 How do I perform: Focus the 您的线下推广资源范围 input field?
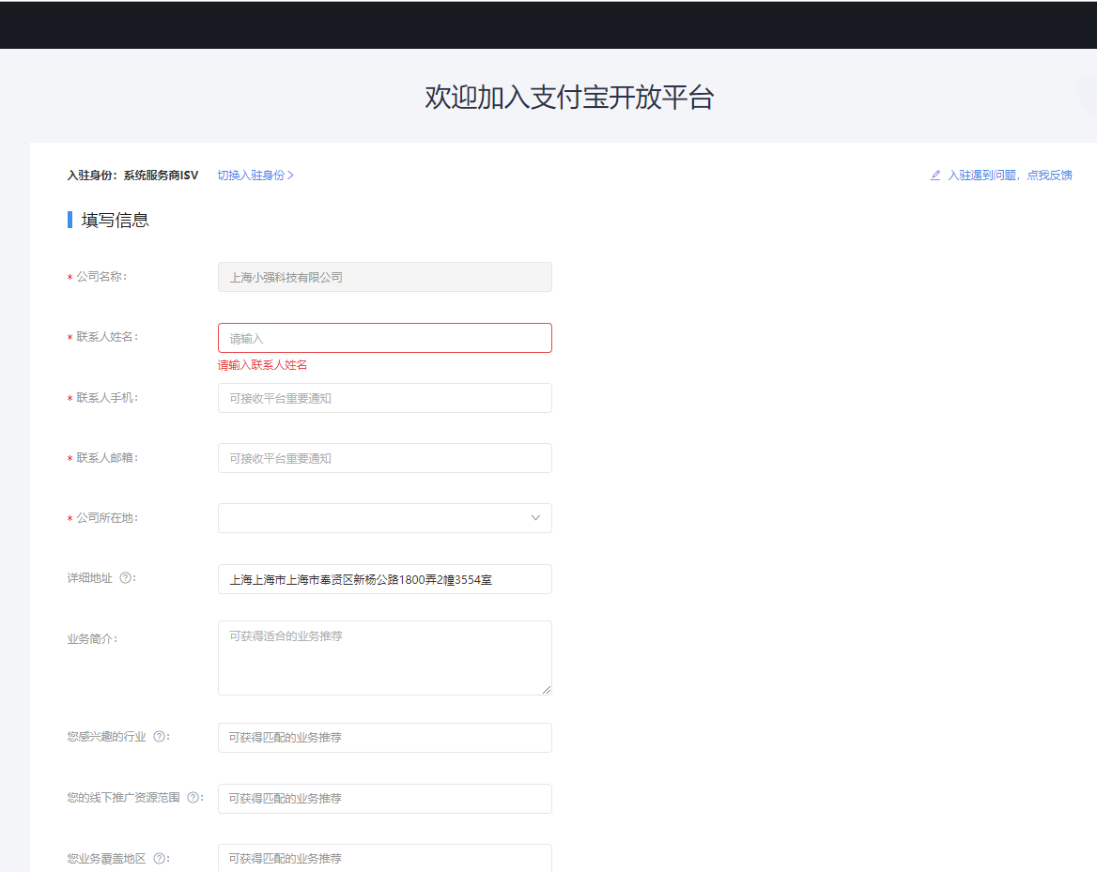click(385, 799)
